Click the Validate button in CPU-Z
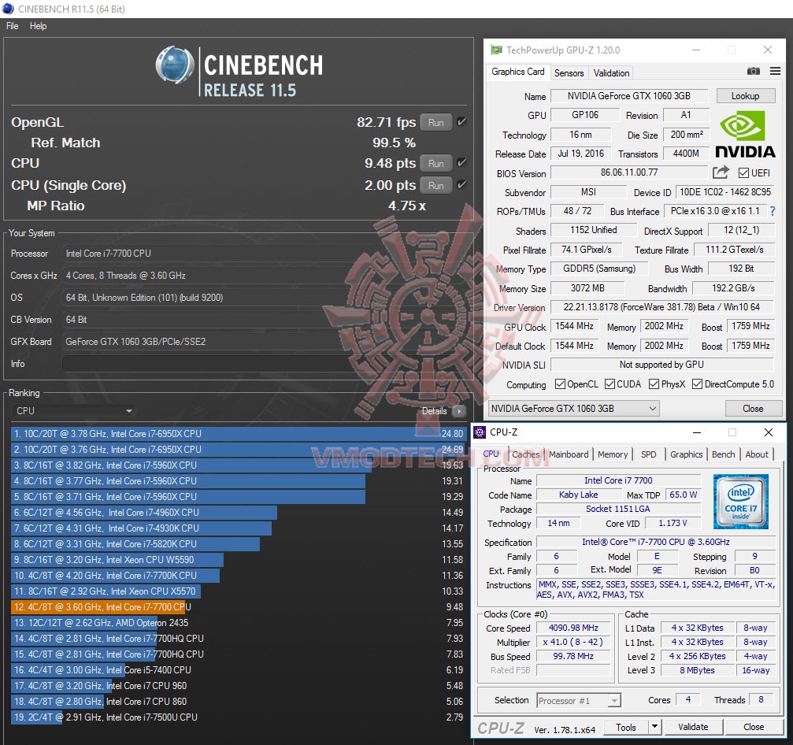Viewport: 793px width, 745px height. tap(693, 727)
